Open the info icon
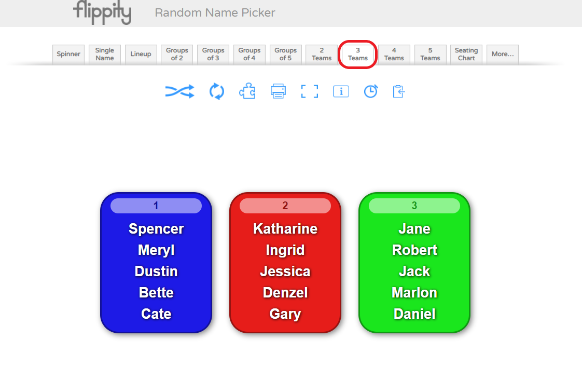The image size is (582, 366). (x=341, y=91)
